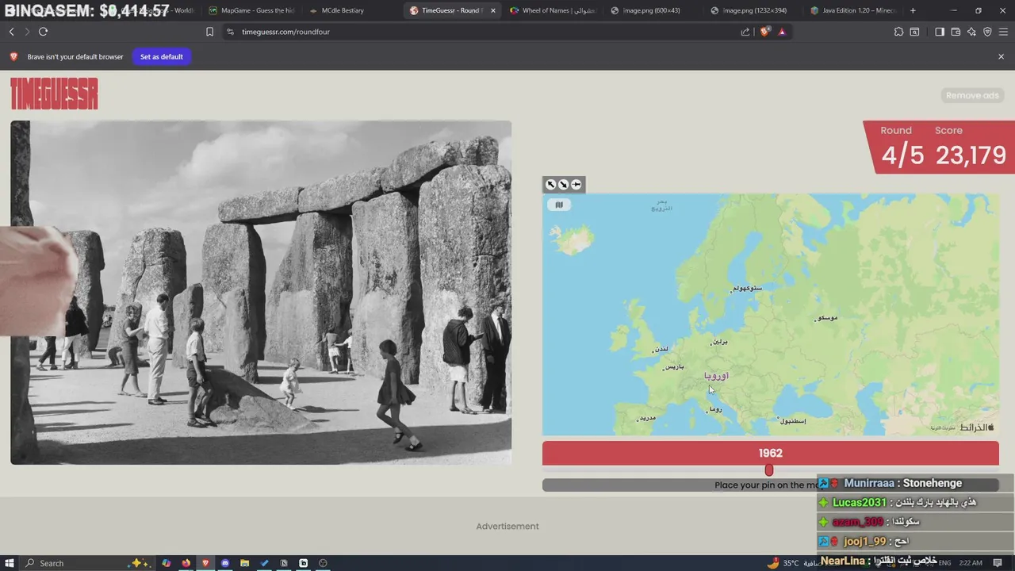Open Brave Wallet icon
This screenshot has width=1015, height=571.
(x=956, y=32)
